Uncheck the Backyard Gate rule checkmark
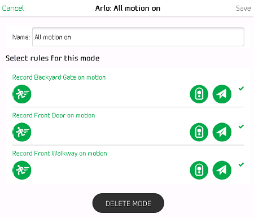254x218 pixels. (x=241, y=88)
